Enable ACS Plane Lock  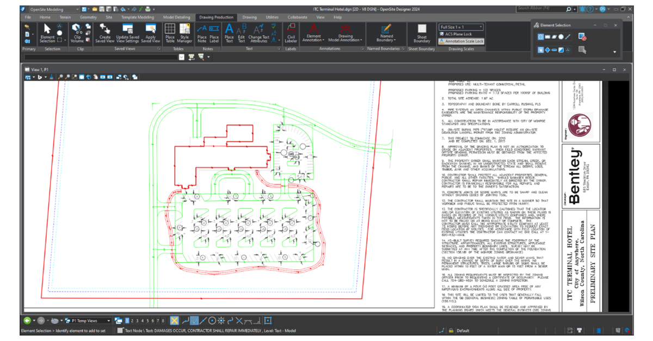pos(460,34)
